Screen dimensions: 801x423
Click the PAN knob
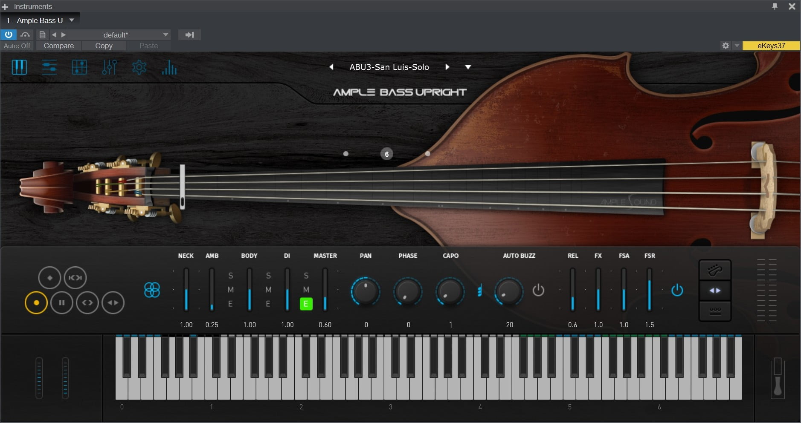[366, 291]
